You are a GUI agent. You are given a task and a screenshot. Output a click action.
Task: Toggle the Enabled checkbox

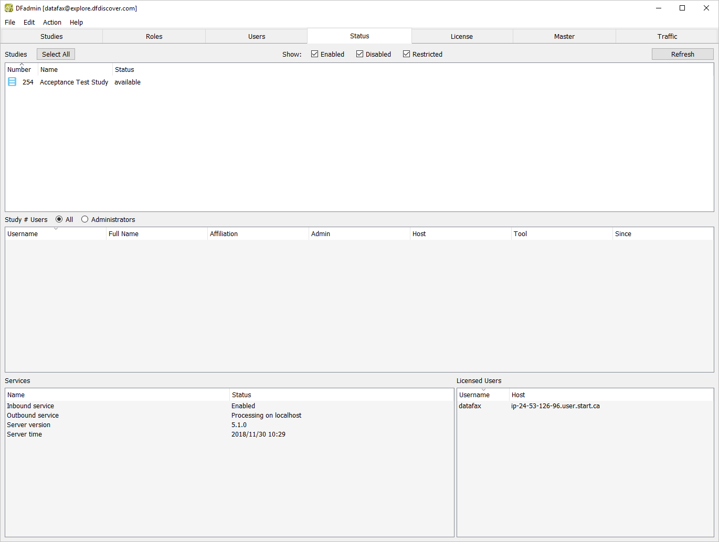[315, 54]
